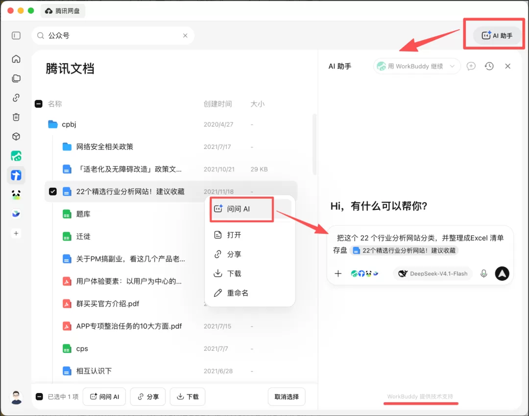
Task: Click the 分享 button in bottom bar
Action: coord(148,397)
